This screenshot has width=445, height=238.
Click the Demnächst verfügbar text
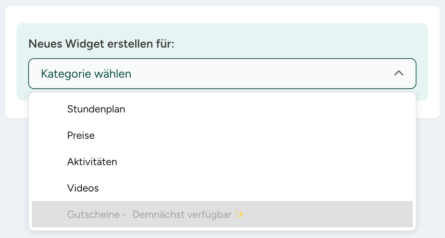182,214
